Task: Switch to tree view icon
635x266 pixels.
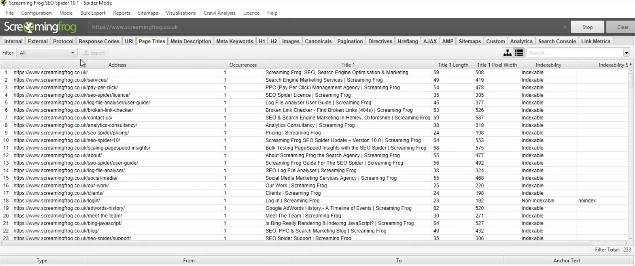Action: point(507,53)
